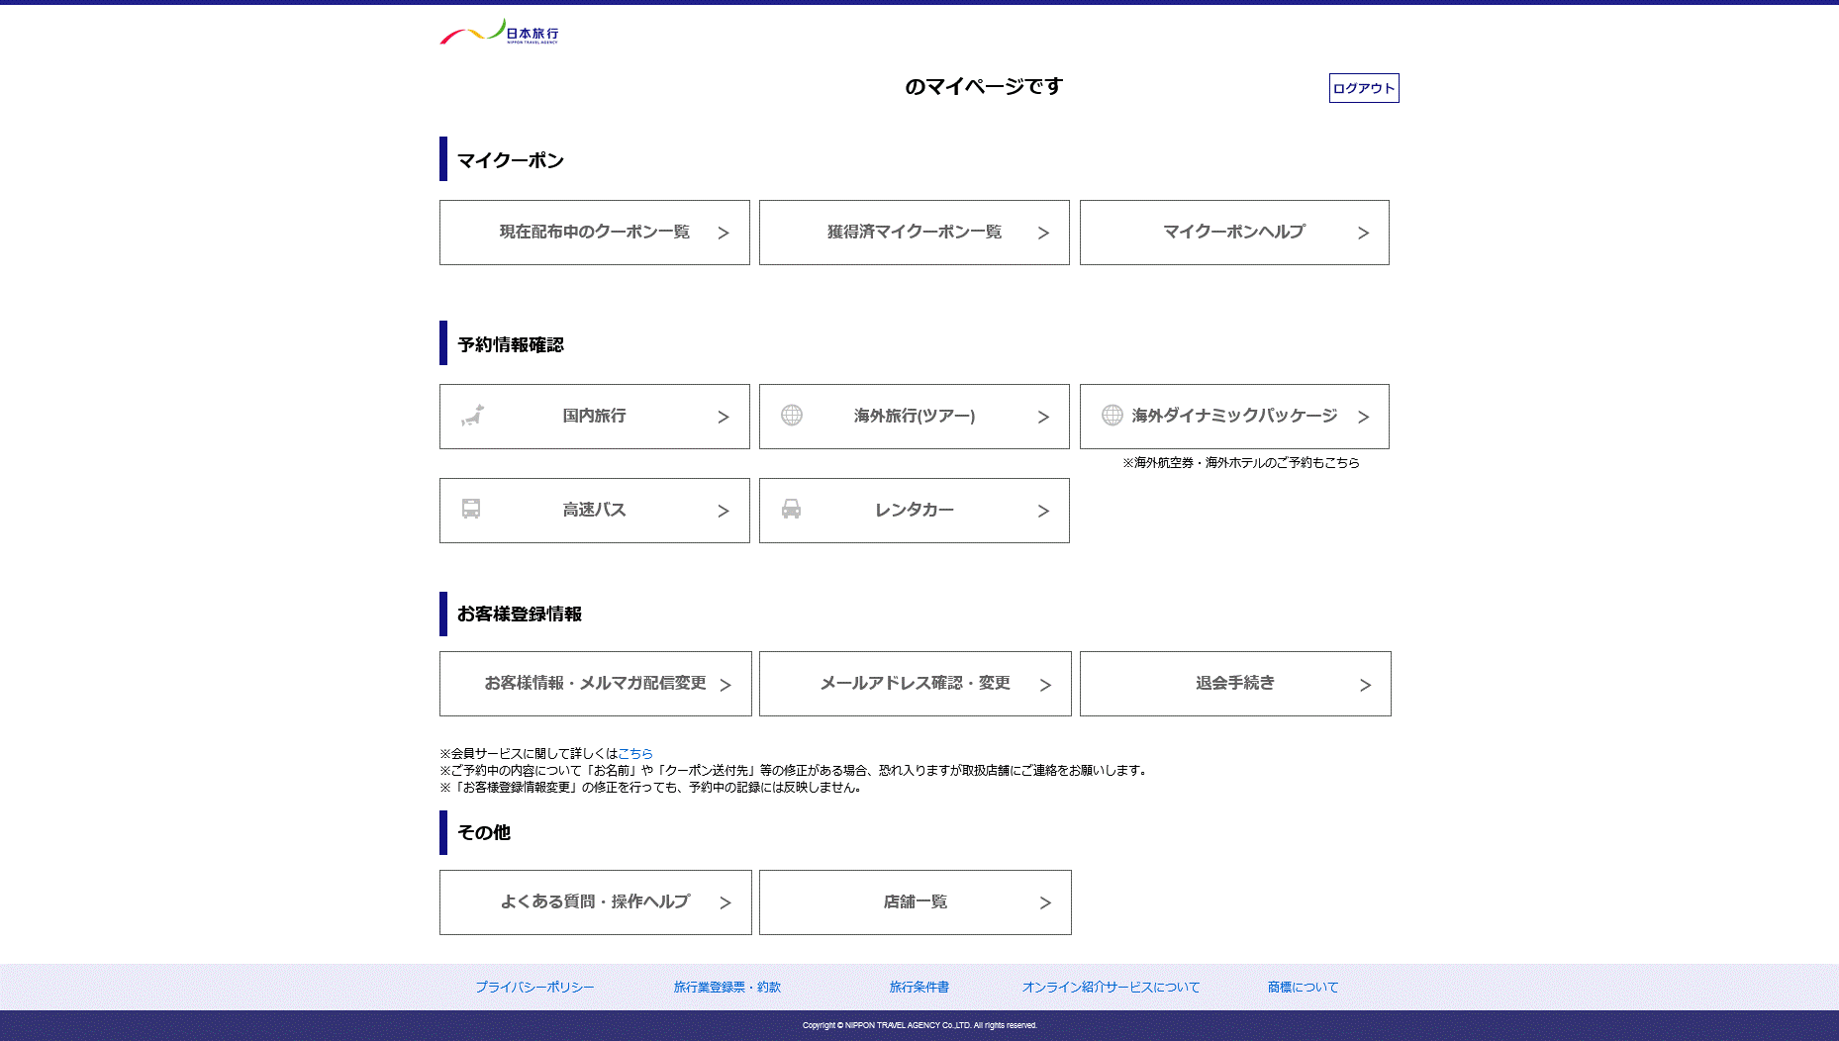1839x1041 pixels.
Task: Open 現在配布中のクーポン一覧
Action: [594, 233]
